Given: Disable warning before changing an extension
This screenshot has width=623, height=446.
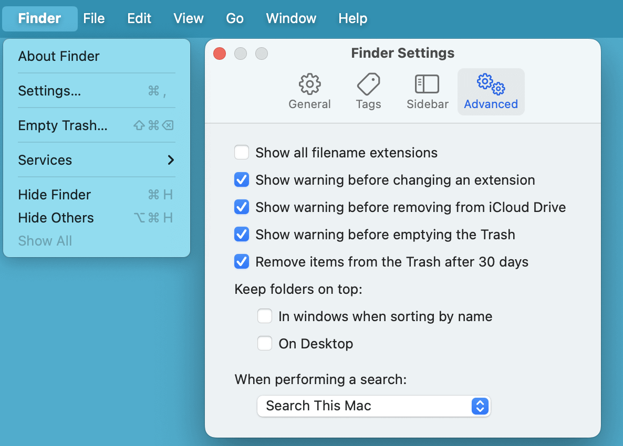Looking at the screenshot, I should [x=242, y=179].
